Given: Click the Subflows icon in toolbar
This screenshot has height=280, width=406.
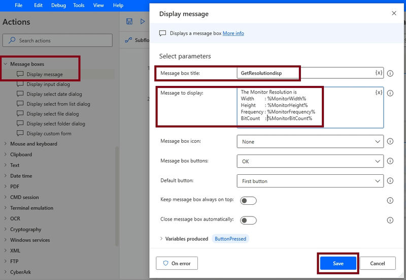Looking at the screenshot, I should [x=128, y=40].
